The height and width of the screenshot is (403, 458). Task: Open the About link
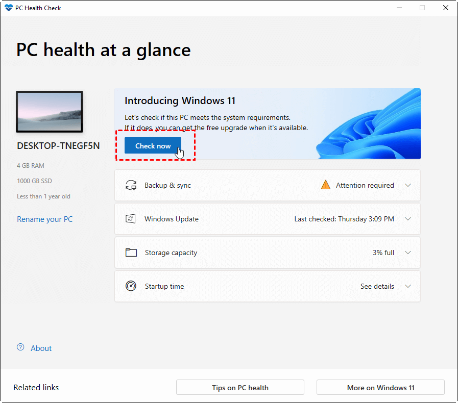pyautogui.click(x=41, y=348)
